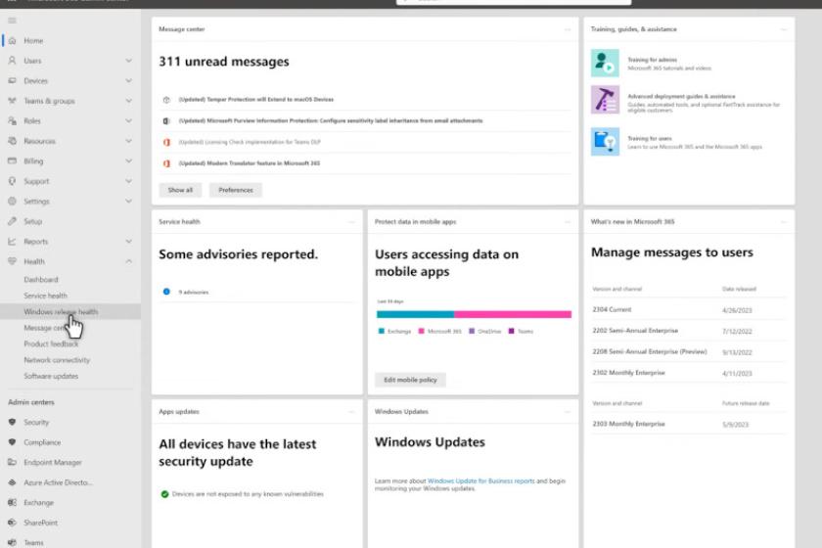822x548 pixels.
Task: Open Service health in sidebar
Action: (x=46, y=296)
